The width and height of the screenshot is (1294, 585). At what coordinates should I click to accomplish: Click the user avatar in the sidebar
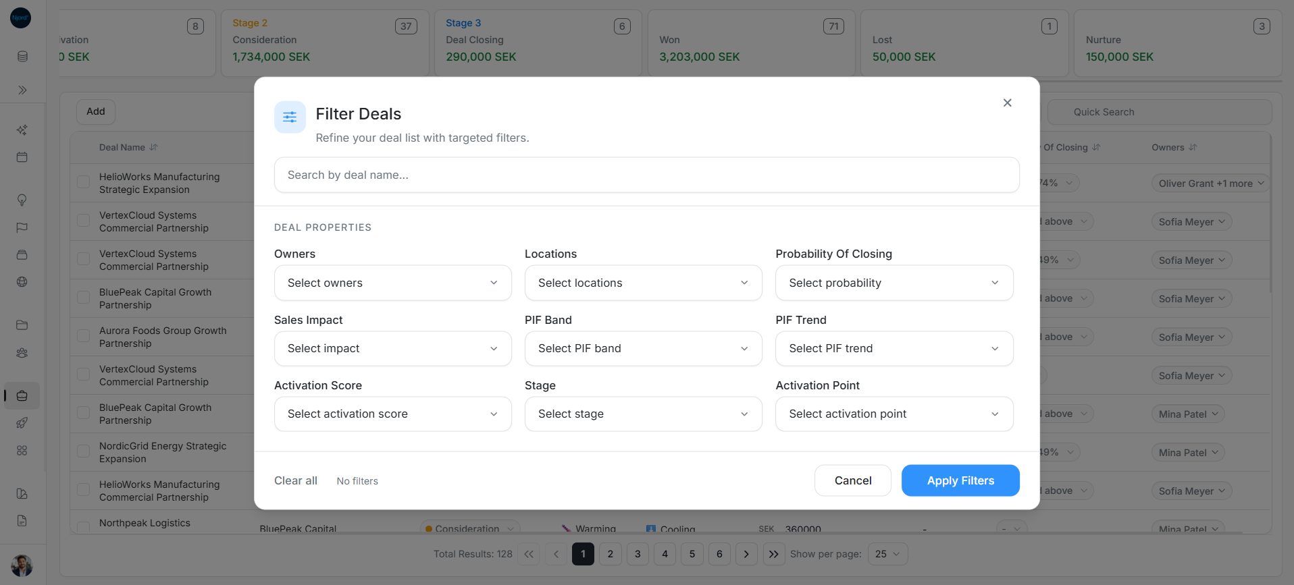coord(22,565)
